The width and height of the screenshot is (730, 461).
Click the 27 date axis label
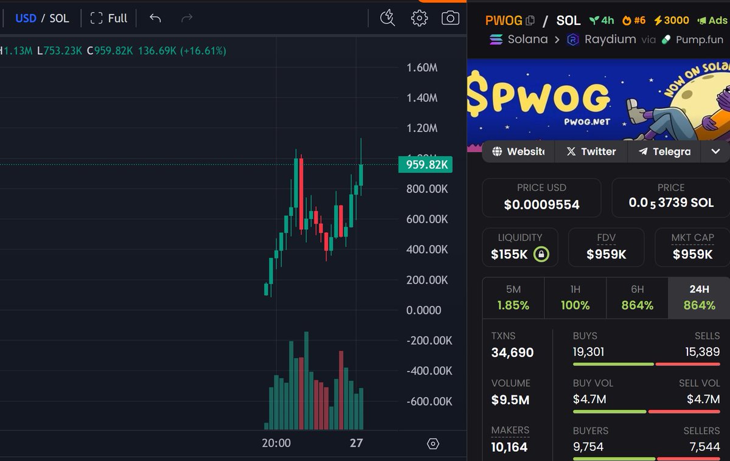click(356, 443)
